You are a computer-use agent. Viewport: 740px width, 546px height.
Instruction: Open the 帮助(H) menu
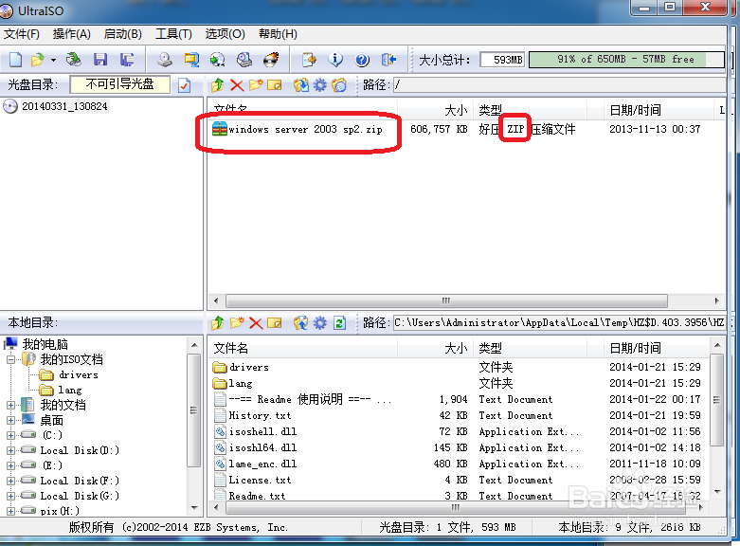(278, 34)
